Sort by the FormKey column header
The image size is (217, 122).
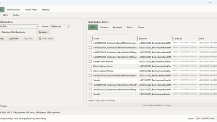coord(185,39)
